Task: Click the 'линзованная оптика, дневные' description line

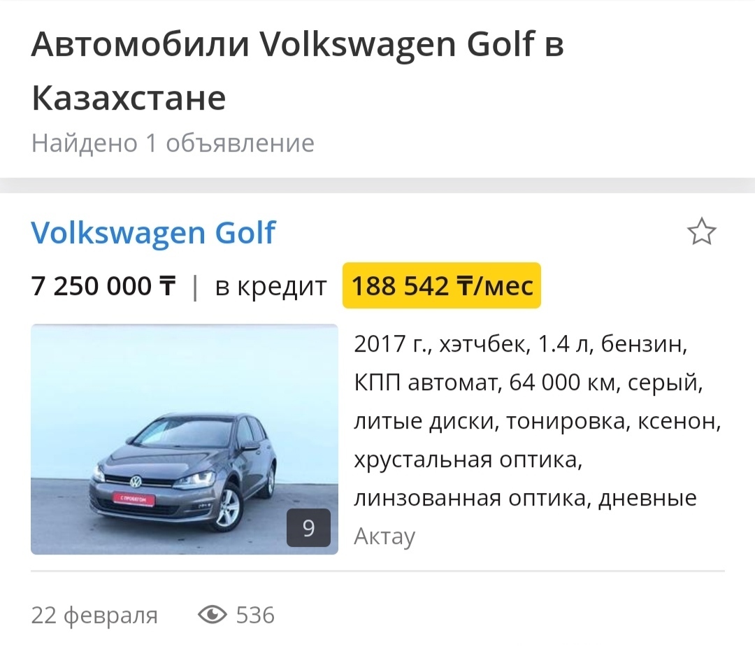Action: point(525,498)
